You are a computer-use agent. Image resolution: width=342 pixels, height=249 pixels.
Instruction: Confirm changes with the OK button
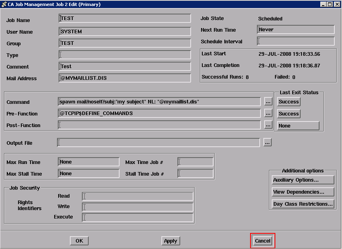coord(79,241)
